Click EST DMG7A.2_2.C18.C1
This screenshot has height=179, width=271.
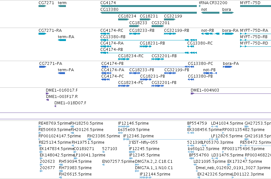(137, 165)
